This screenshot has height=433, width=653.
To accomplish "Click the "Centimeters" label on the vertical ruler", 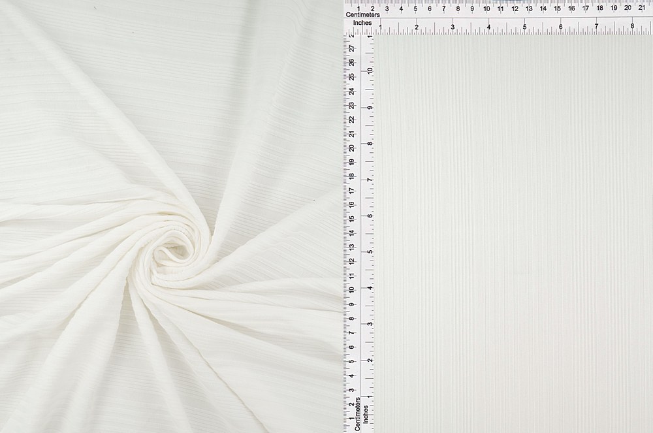I will pyautogui.click(x=357, y=414).
